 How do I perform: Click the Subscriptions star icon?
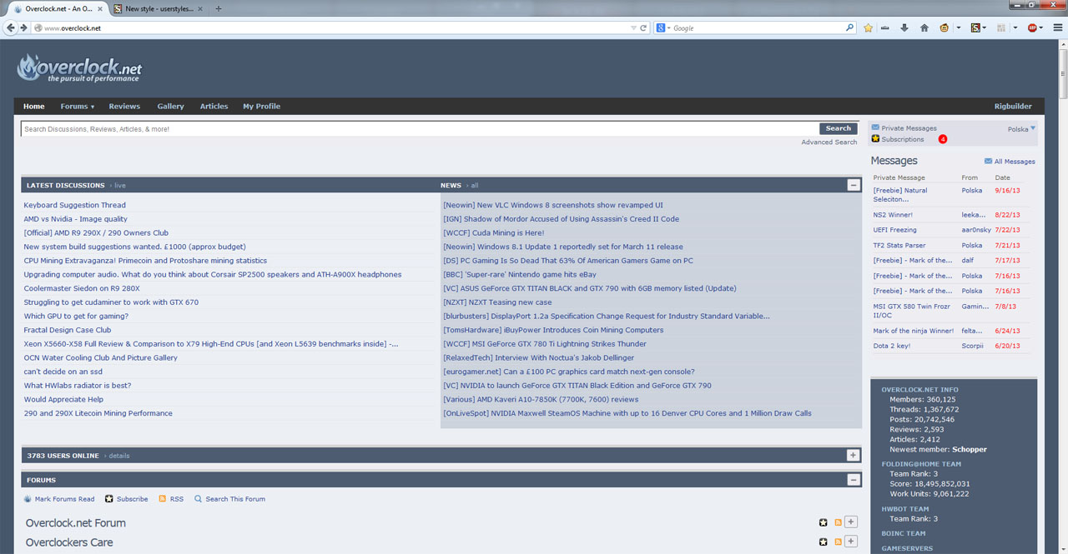(x=875, y=138)
